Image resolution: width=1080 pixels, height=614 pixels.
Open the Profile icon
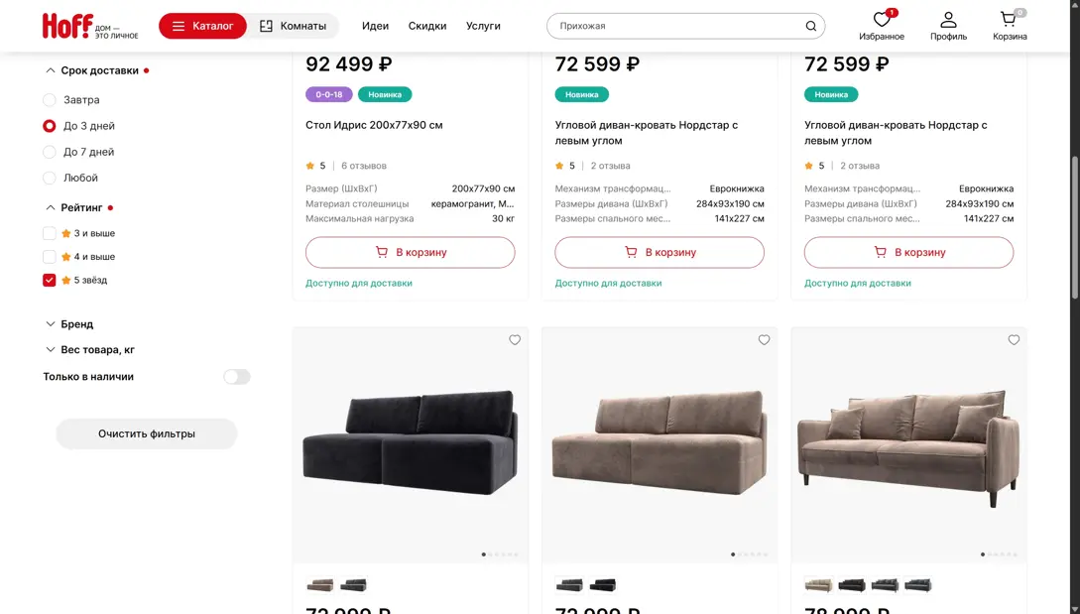pos(948,20)
